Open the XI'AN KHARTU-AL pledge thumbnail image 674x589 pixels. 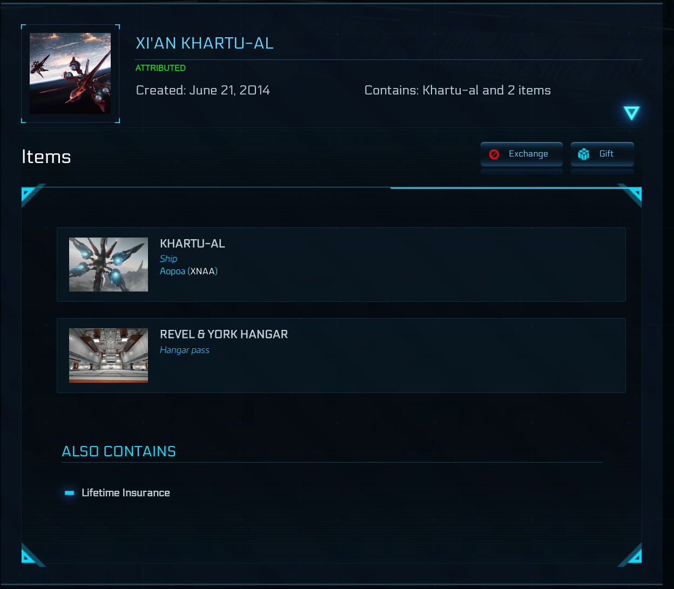click(x=70, y=73)
